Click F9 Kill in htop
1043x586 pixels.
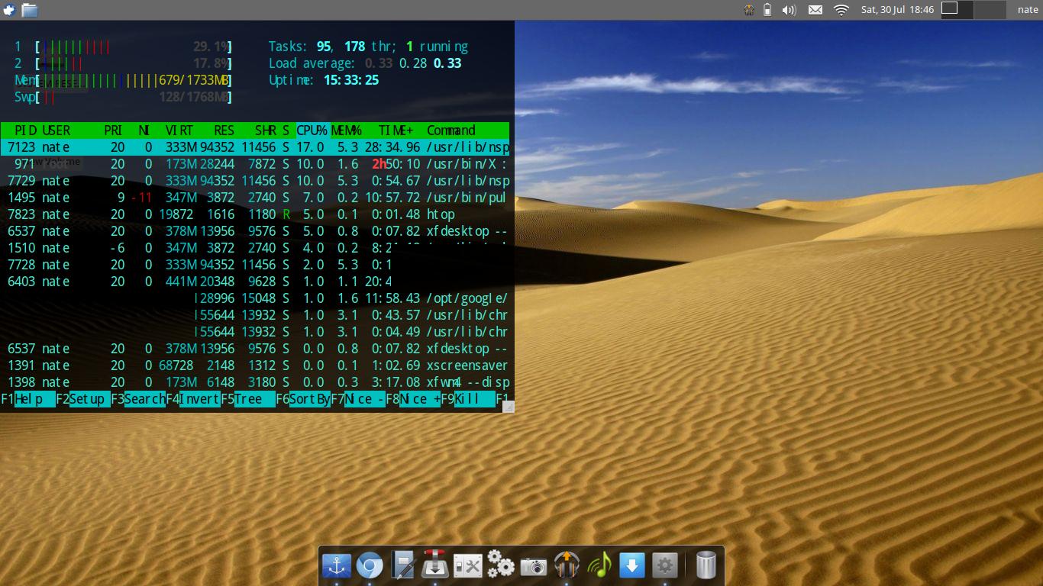468,399
